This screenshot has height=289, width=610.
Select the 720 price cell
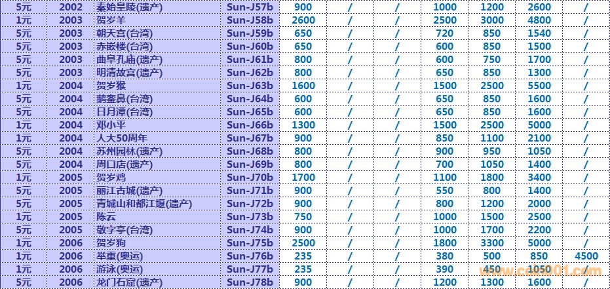coord(444,33)
